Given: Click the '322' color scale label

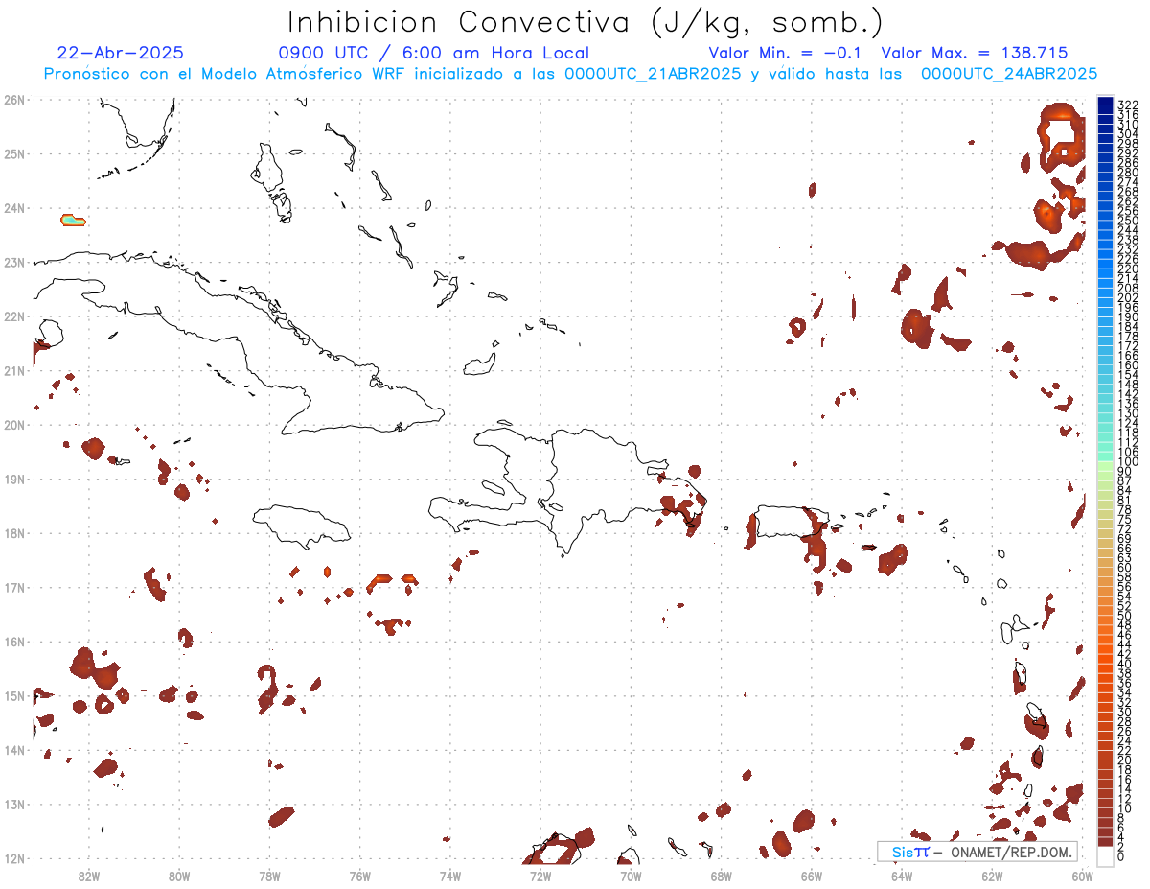Looking at the screenshot, I should point(1128,105).
